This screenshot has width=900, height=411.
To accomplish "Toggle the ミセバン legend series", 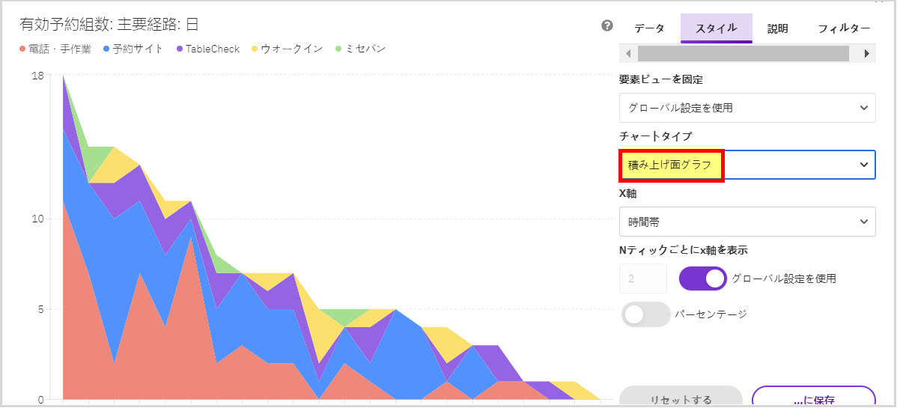I will tap(360, 49).
